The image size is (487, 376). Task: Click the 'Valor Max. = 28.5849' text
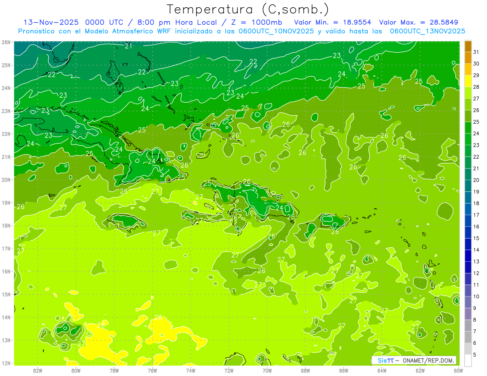419,22
